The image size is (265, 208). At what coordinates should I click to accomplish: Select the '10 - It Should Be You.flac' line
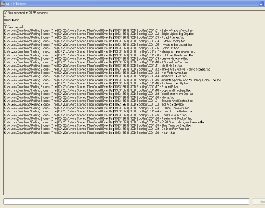click(x=96, y=62)
